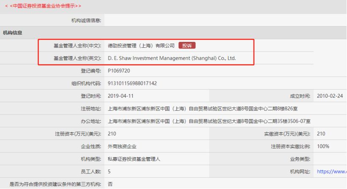This screenshot has width=347, height=189.
Task: Click the 成立时间 label
Action: coord(300,96)
